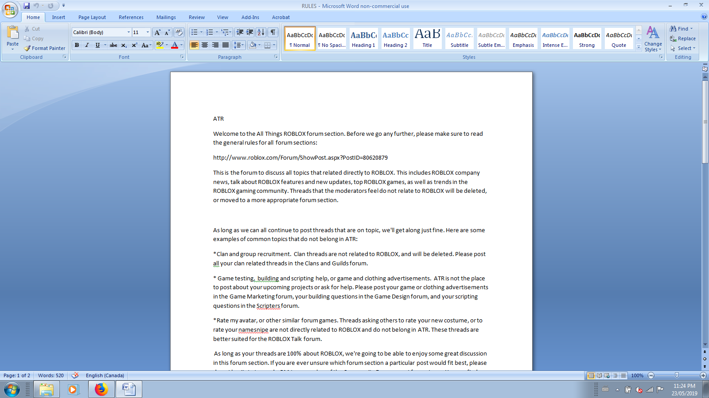The width and height of the screenshot is (709, 398).
Task: Click the Replace button
Action: pos(682,38)
